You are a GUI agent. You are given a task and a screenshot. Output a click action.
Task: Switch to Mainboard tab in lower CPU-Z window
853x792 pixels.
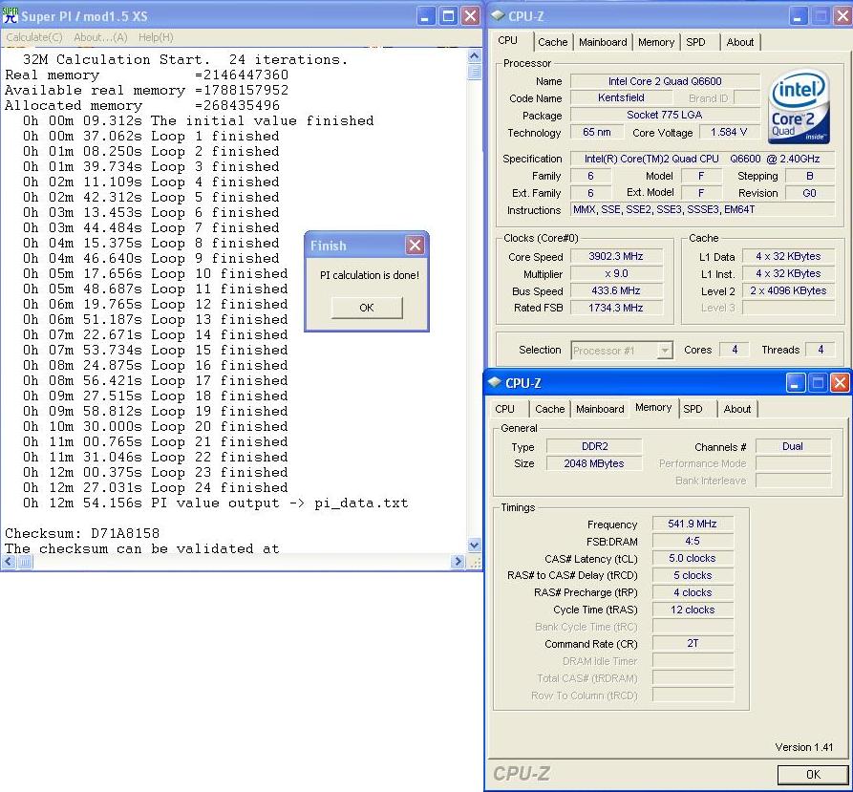[600, 409]
